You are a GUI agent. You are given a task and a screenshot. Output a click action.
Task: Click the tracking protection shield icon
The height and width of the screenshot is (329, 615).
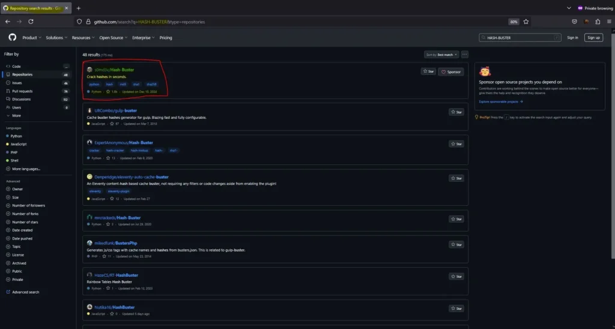79,22
